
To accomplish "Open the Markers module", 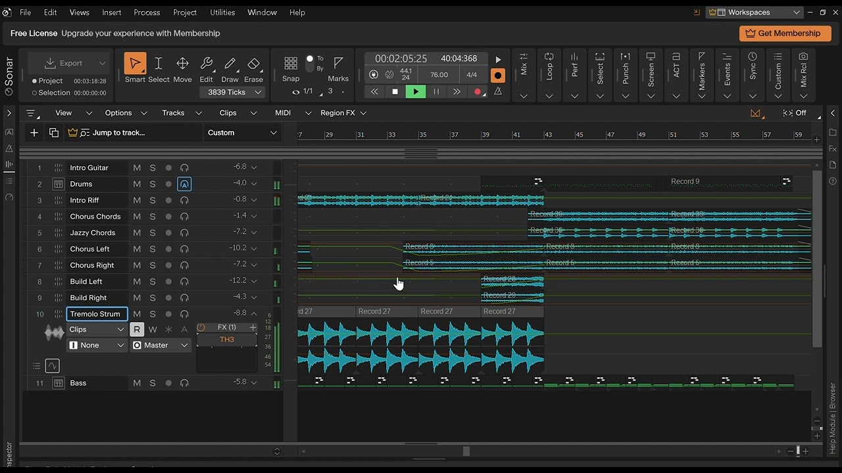I will (702, 72).
